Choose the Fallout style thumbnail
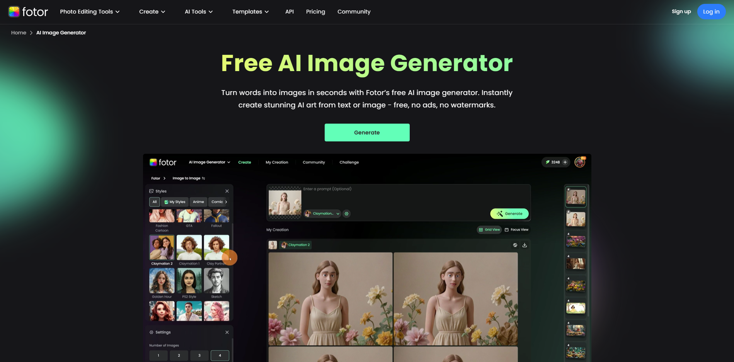The image size is (734, 362). [216, 216]
